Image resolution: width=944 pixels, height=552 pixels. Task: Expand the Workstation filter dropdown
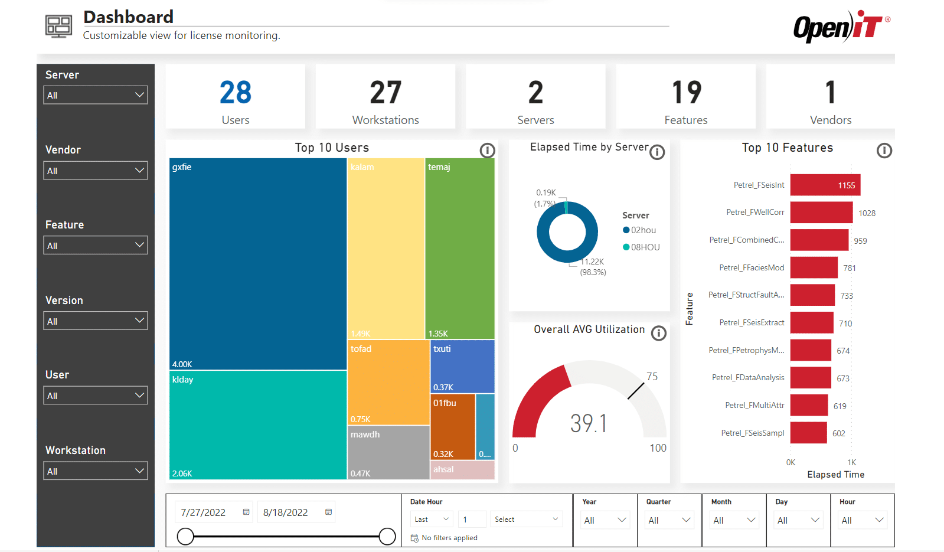click(96, 471)
